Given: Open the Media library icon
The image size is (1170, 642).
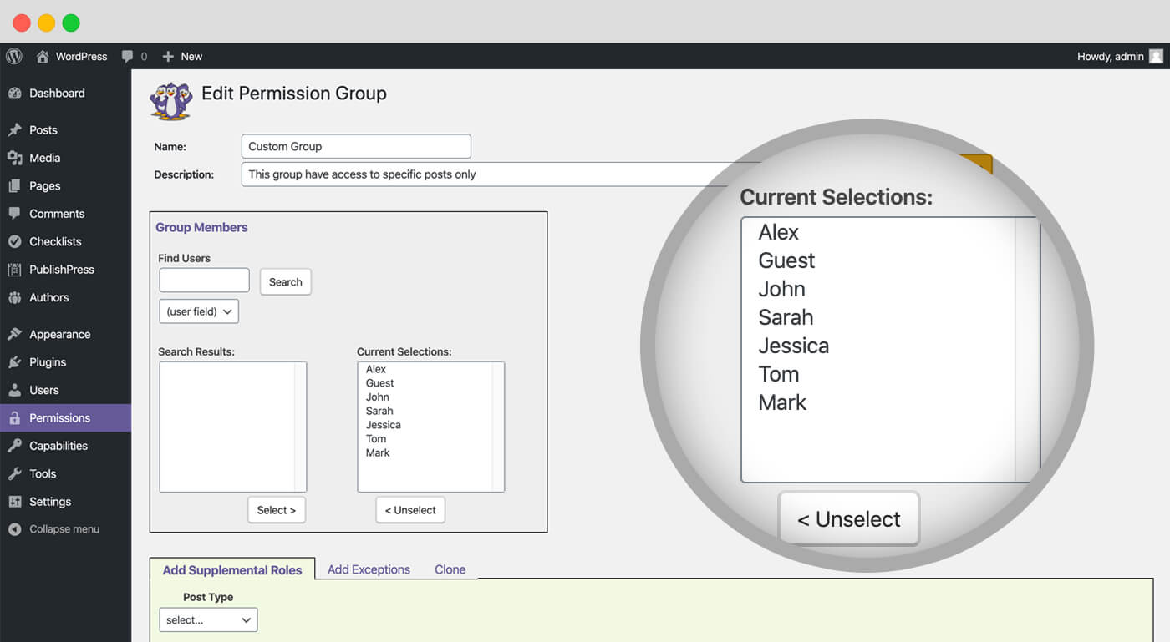Looking at the screenshot, I should pos(14,158).
